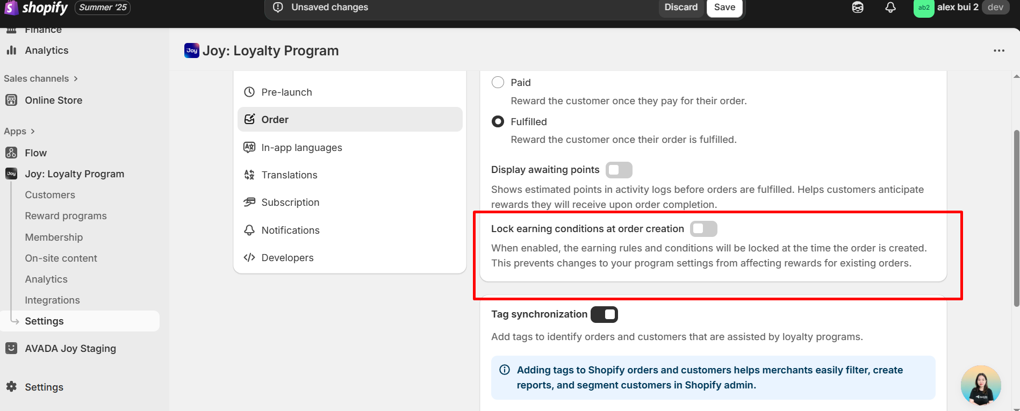Click the notification bell icon
1020x411 pixels.
click(890, 8)
